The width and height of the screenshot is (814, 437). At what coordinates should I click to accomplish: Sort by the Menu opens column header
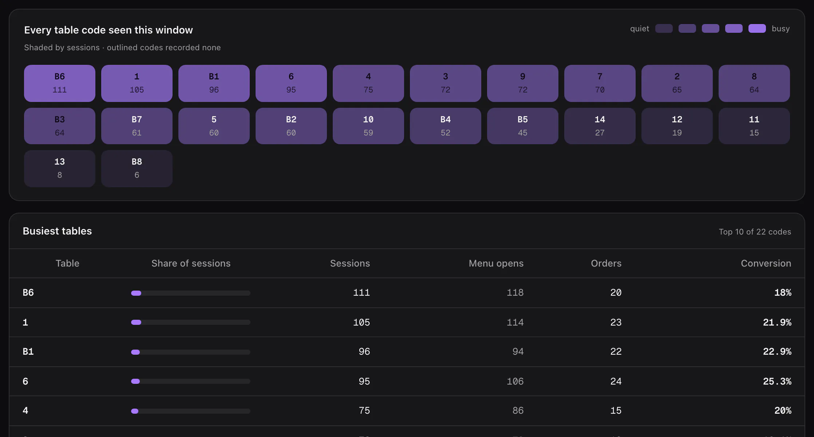pos(496,263)
